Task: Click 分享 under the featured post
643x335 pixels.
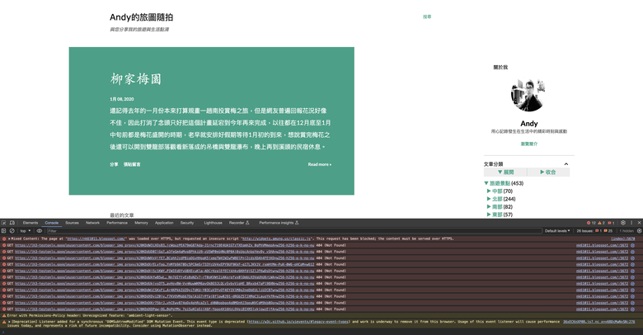Action: coord(114,164)
